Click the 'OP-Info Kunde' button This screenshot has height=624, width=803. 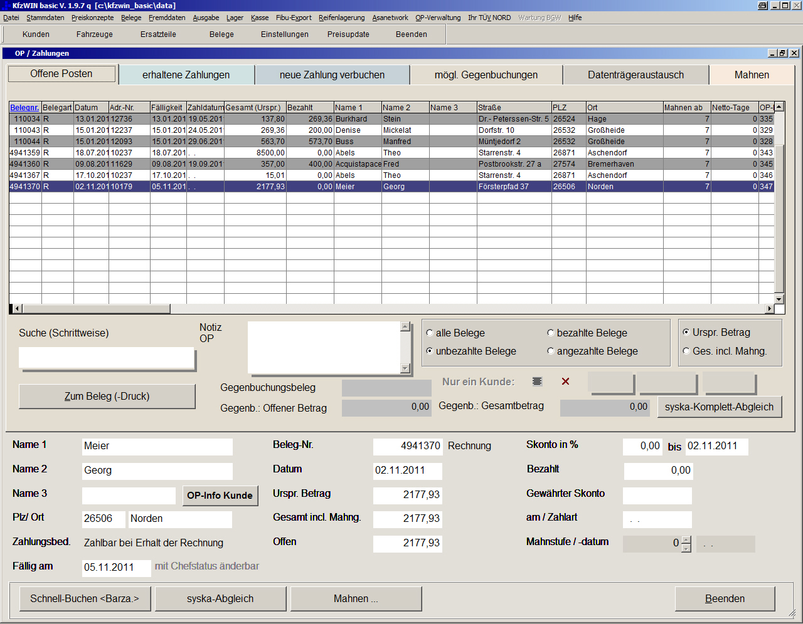(220, 495)
